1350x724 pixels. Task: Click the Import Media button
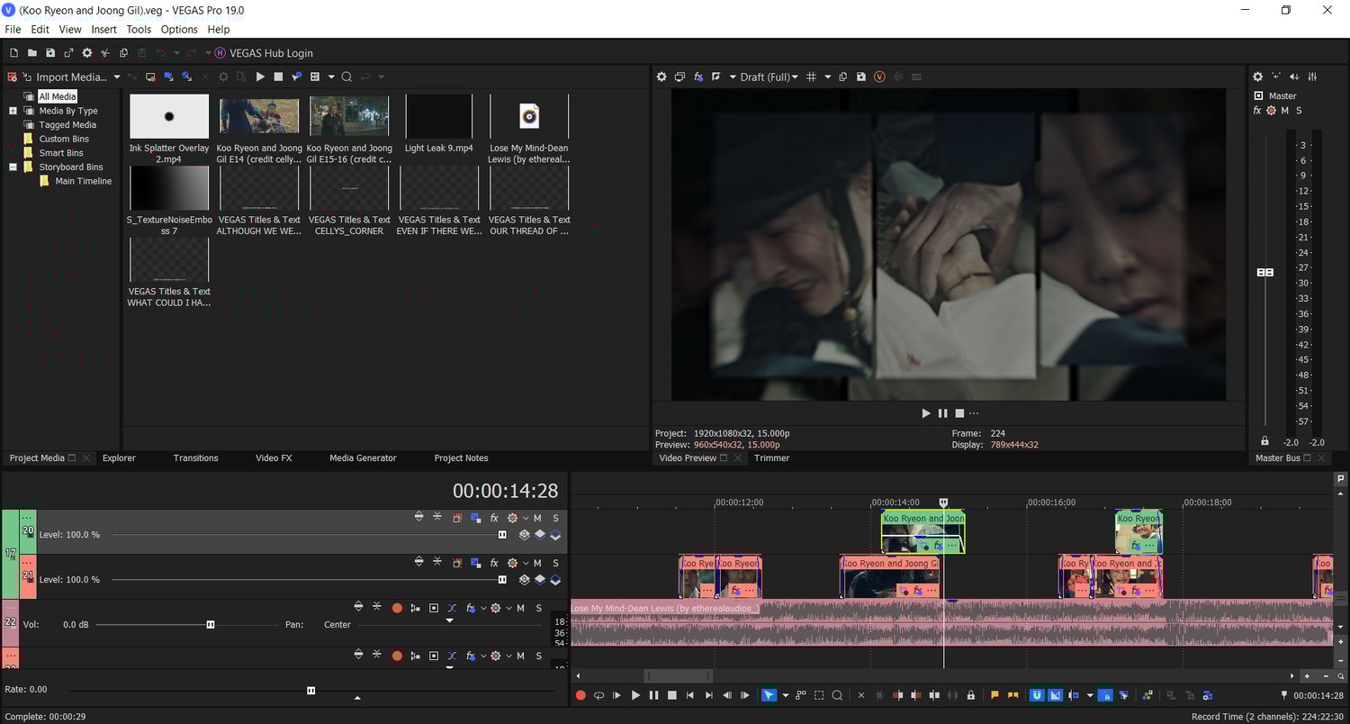66,77
